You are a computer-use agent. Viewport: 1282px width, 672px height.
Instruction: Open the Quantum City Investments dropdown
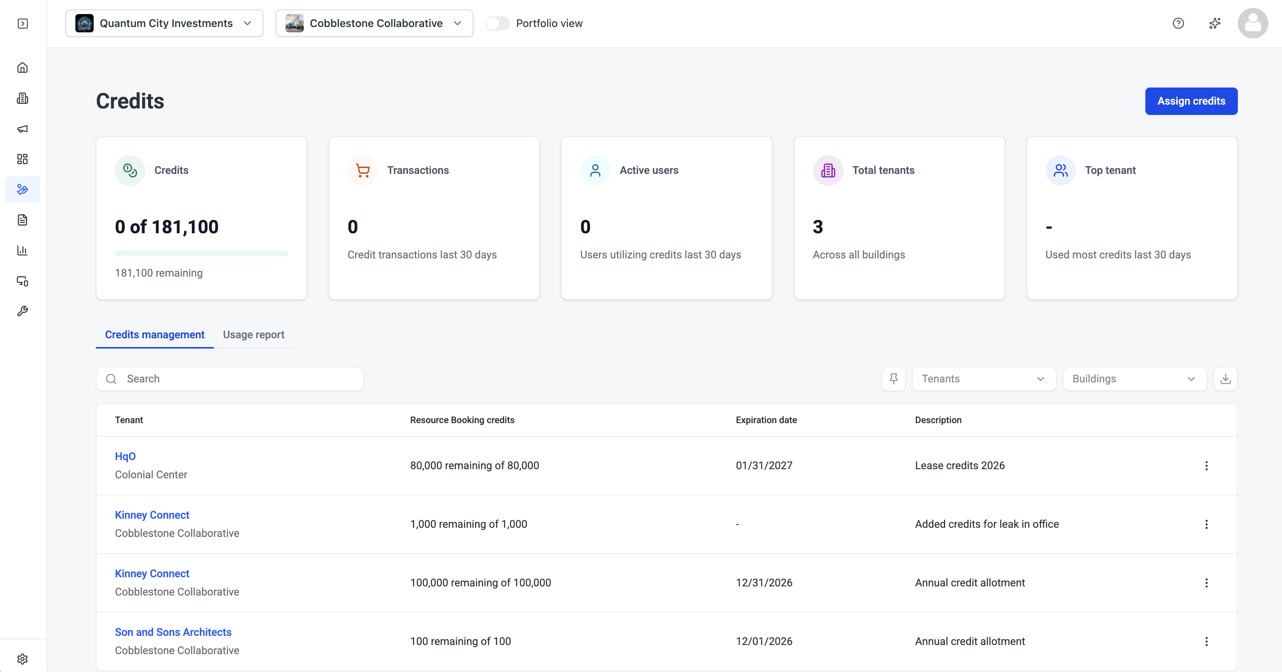click(164, 23)
